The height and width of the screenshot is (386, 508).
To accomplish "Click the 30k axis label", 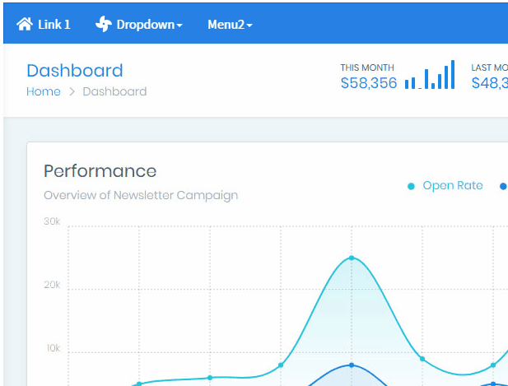I will (x=52, y=221).
